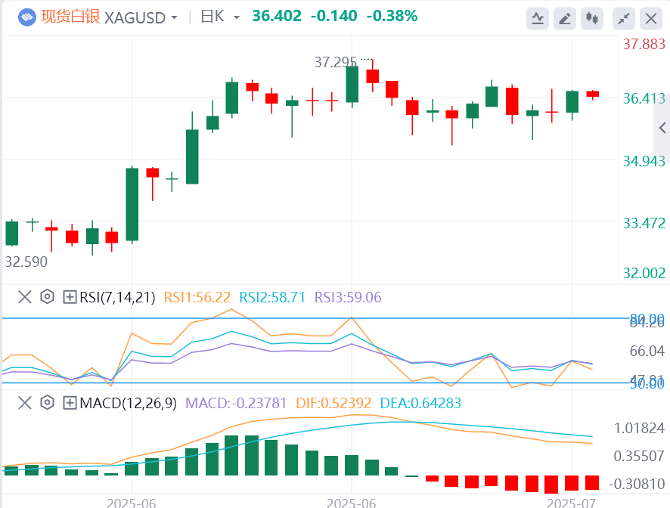Close the chart with the X button
Image resolution: width=670 pixels, height=508 pixels.
pos(651,18)
